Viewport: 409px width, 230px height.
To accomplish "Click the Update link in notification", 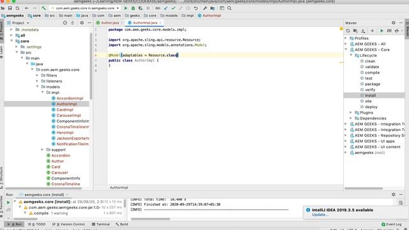I will [x=320, y=215].
